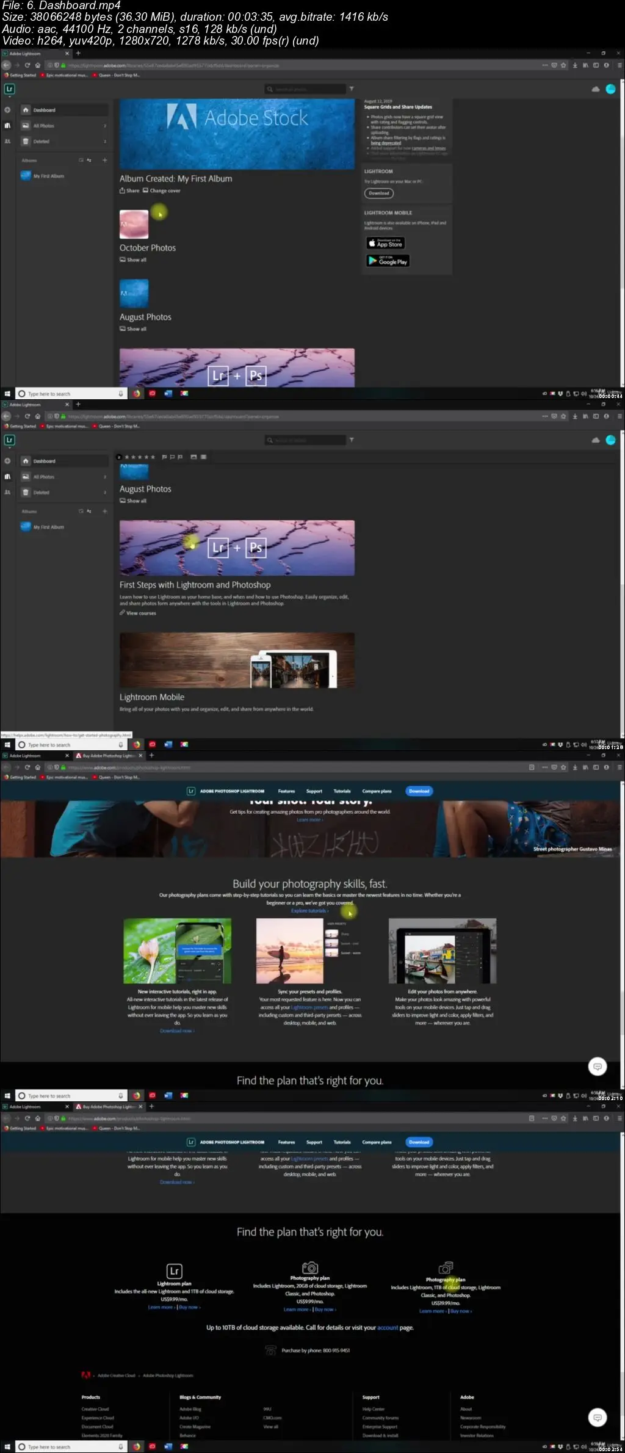625x1453 pixels.
Task: Click the blue Download button in third frame
Action: point(419,791)
